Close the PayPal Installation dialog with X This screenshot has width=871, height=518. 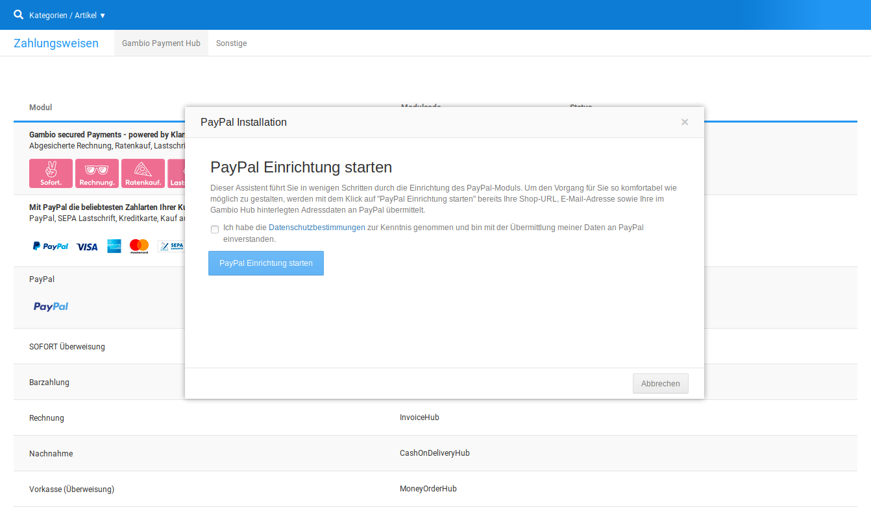tap(685, 122)
